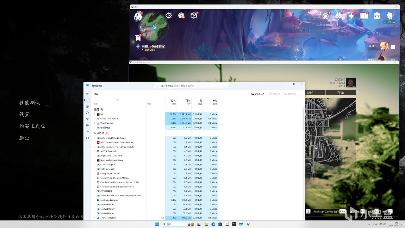405x228 pixels.
Task: Open the Genshin inventory backpack icon
Action: [377, 16]
